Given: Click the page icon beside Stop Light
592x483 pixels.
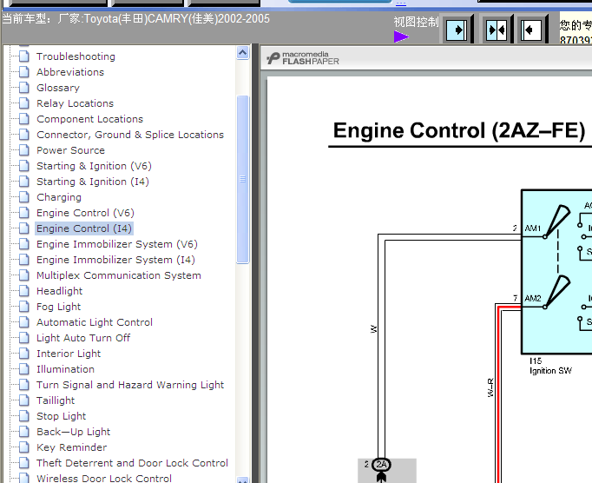Looking at the screenshot, I should [x=24, y=416].
